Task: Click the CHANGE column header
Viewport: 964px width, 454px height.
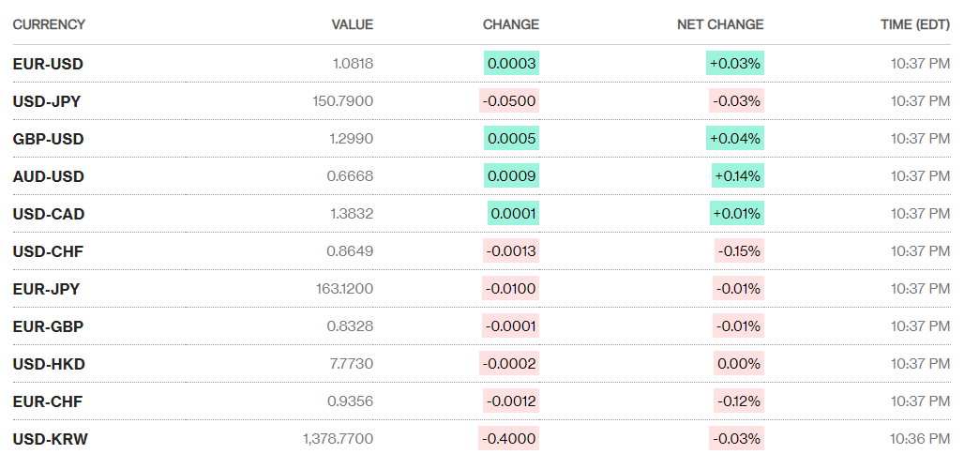Action: coord(510,24)
